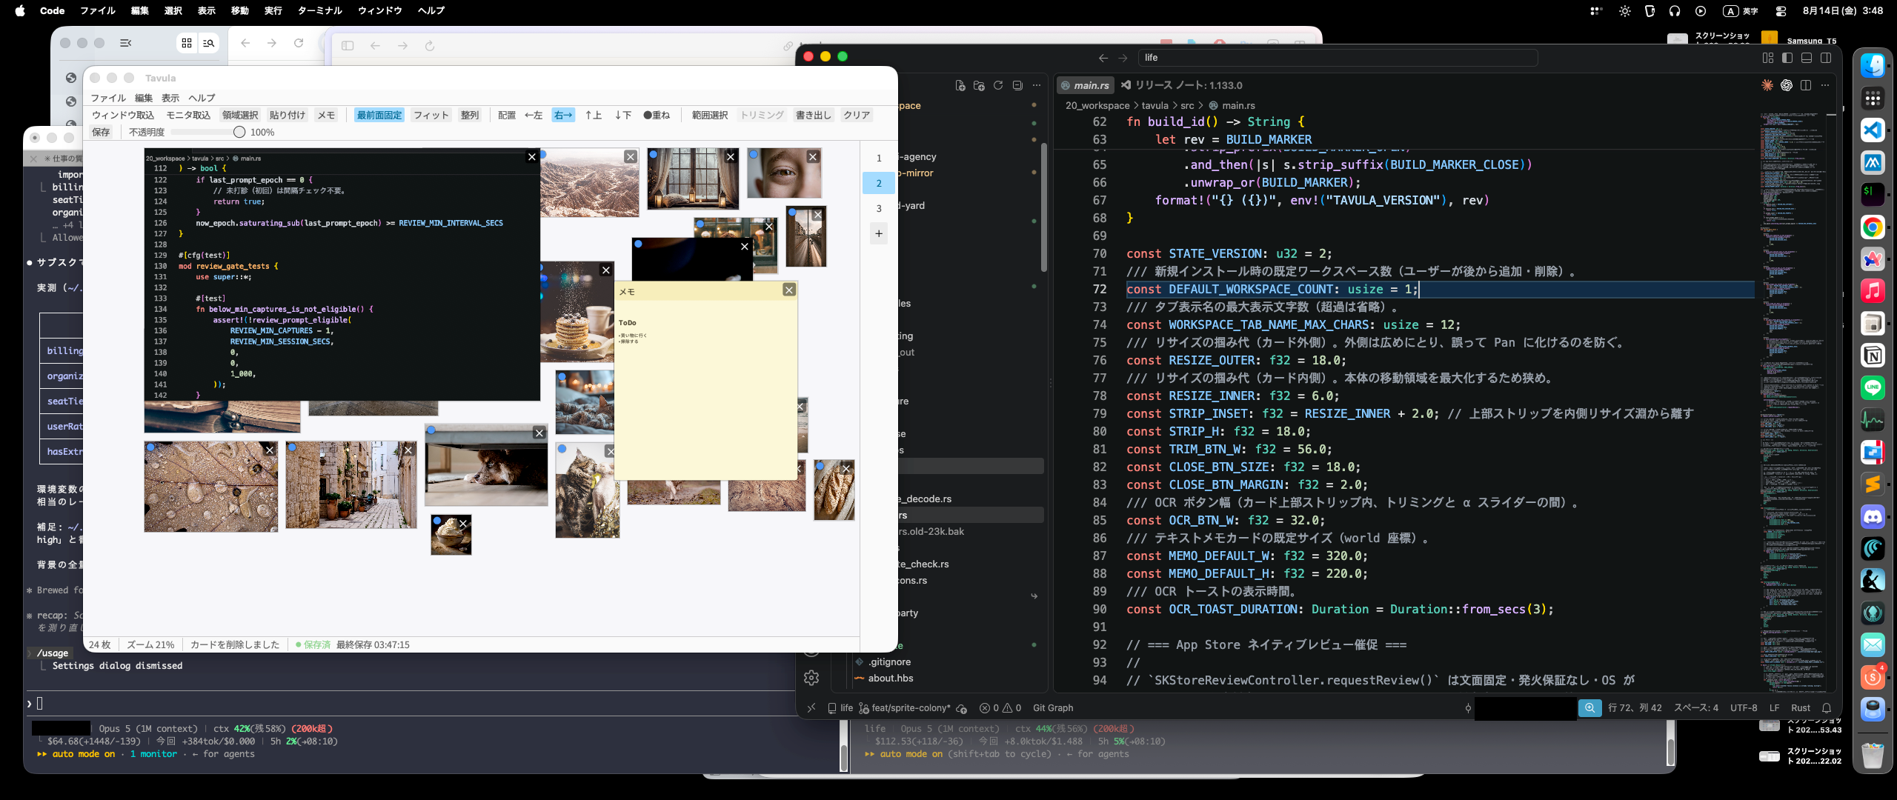
Task: Toggle secondary sidebar in VS Code title bar
Action: point(1826,58)
